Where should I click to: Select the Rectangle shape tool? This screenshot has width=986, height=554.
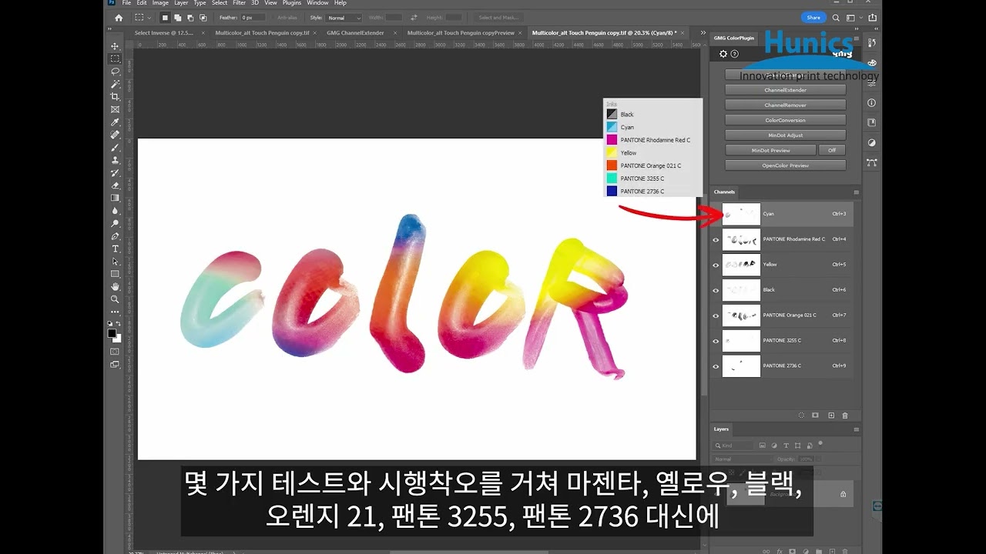point(115,274)
